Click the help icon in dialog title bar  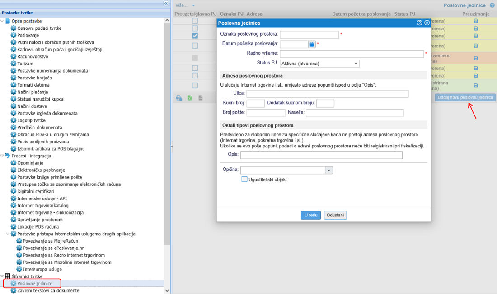420,23
